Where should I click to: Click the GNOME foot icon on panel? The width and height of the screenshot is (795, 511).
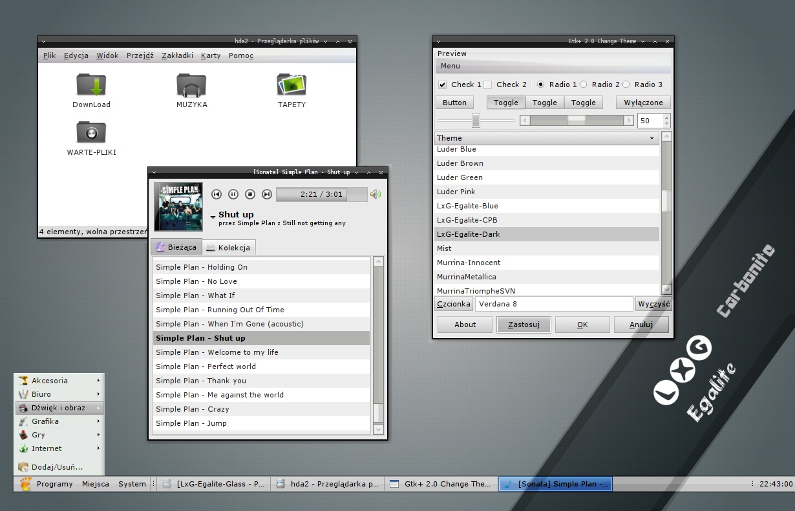pos(26,484)
